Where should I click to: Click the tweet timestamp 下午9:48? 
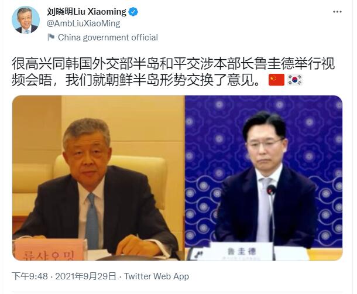[x=30, y=276]
